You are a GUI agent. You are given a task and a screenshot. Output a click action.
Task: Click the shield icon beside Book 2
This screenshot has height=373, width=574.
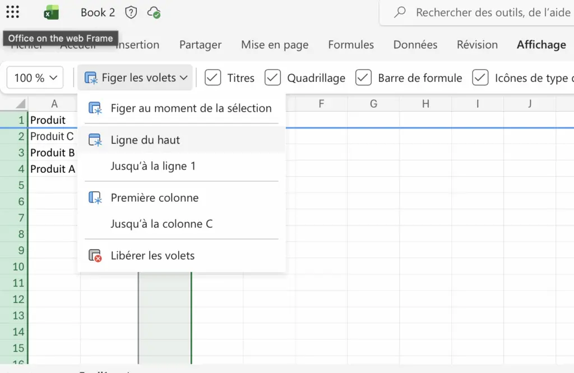click(x=131, y=12)
